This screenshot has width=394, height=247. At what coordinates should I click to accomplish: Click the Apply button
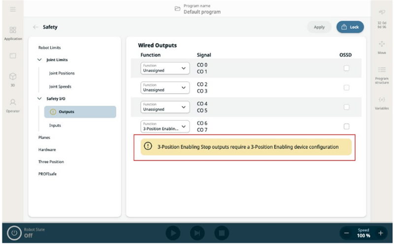(319, 27)
